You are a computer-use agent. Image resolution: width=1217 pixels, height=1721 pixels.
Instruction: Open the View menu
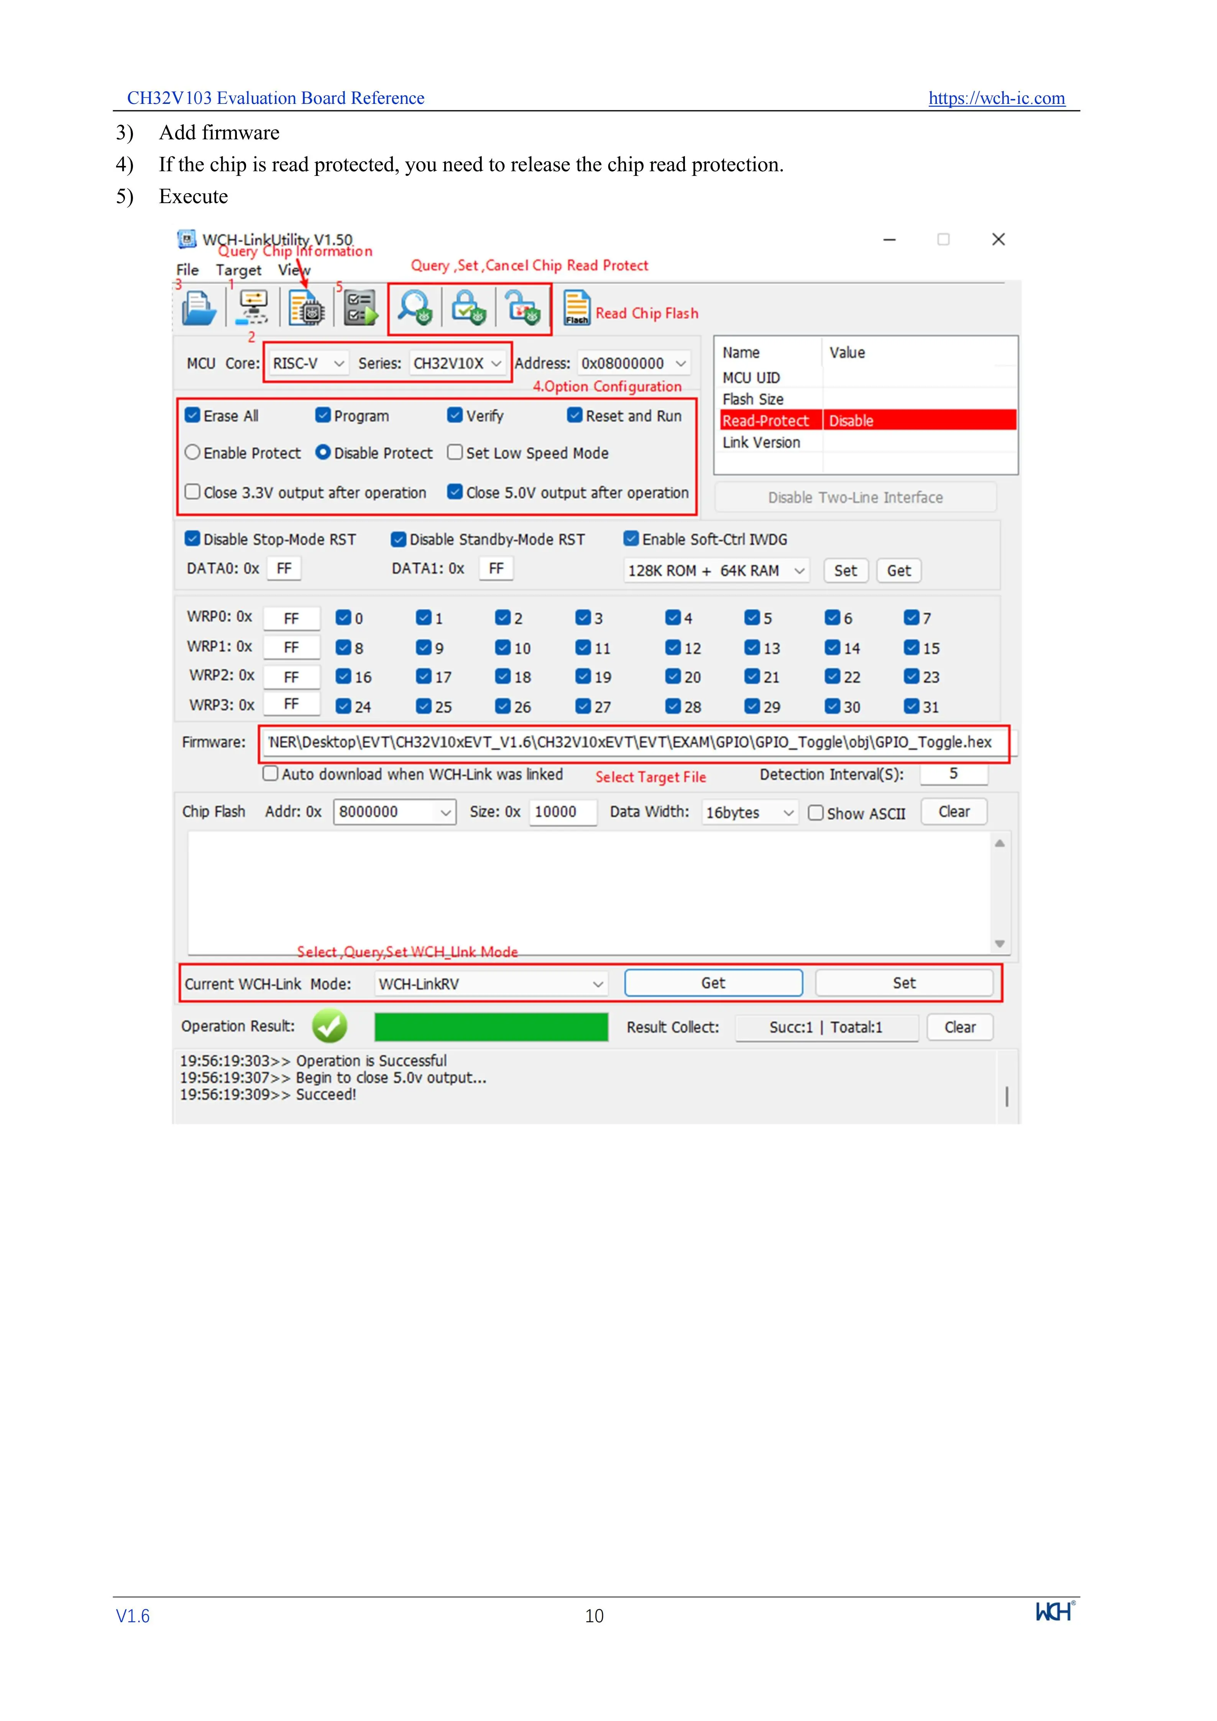(x=294, y=271)
